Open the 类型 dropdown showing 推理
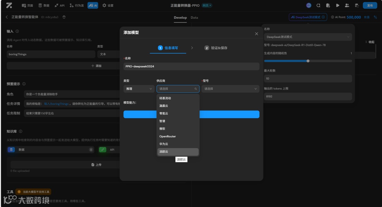This screenshot has height=207, width=382. point(139,89)
